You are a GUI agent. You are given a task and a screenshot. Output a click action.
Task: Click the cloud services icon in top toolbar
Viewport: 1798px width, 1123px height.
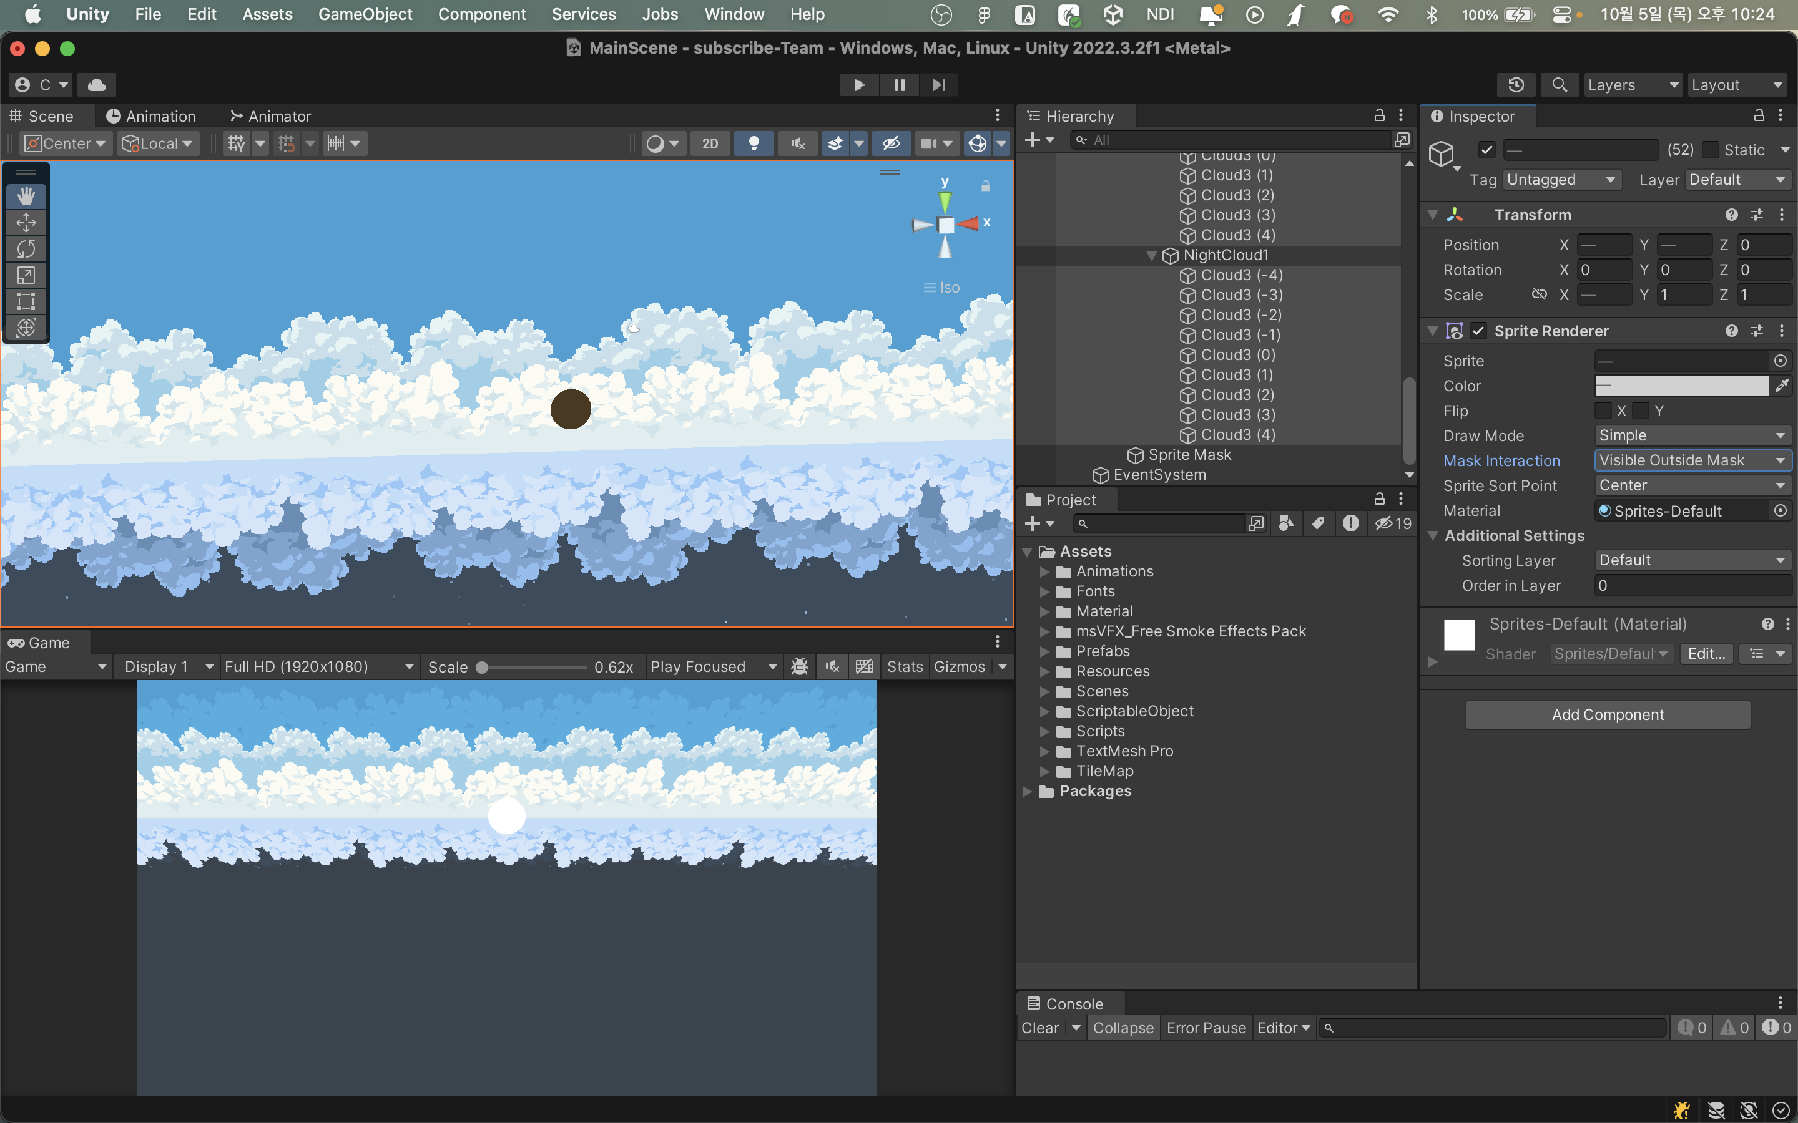point(97,85)
